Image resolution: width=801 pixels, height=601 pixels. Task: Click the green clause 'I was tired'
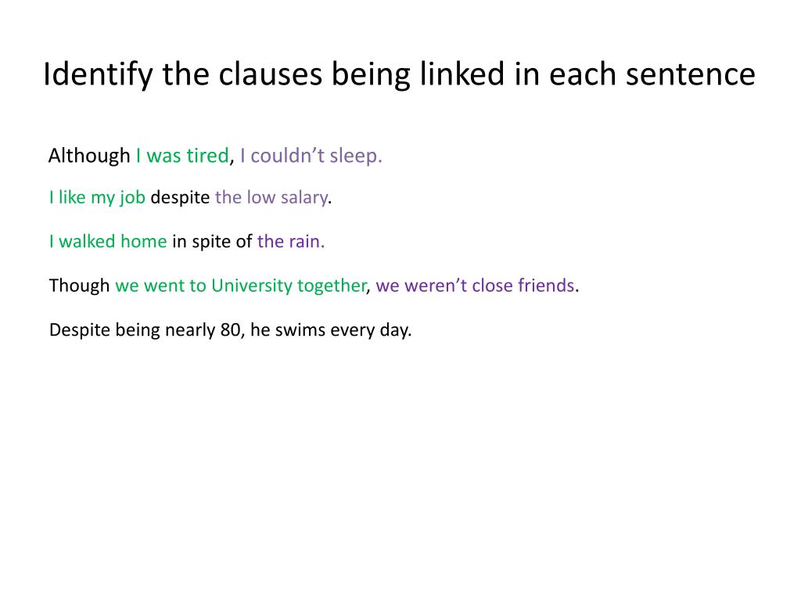click(x=182, y=156)
